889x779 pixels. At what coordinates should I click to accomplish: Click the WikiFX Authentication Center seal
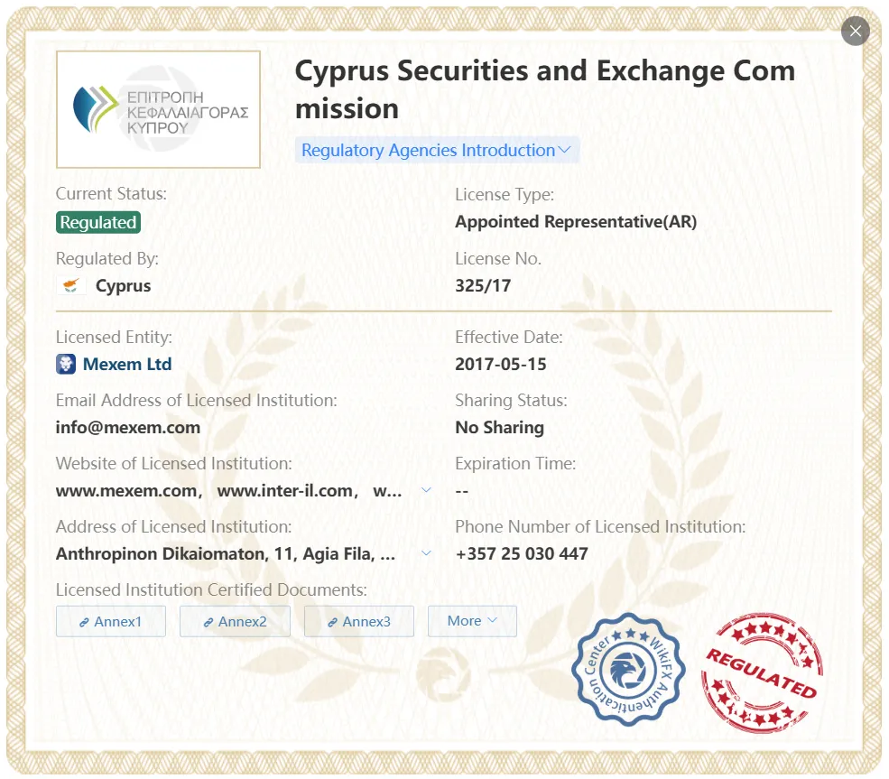pyautogui.click(x=628, y=669)
